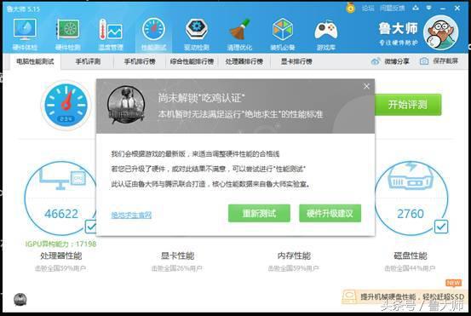Viewport: 471px width, 316px height.
Task: Open the 温度管理 temperature management icon
Action: pos(111,33)
